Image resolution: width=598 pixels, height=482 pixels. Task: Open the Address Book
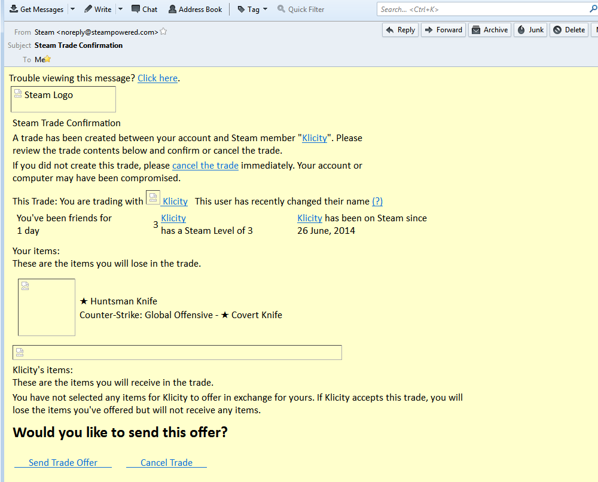(x=195, y=10)
